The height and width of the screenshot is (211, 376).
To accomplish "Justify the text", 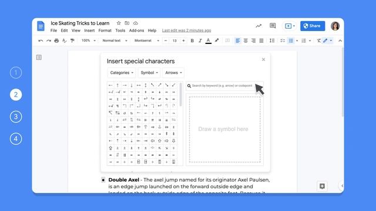I will pos(261,40).
